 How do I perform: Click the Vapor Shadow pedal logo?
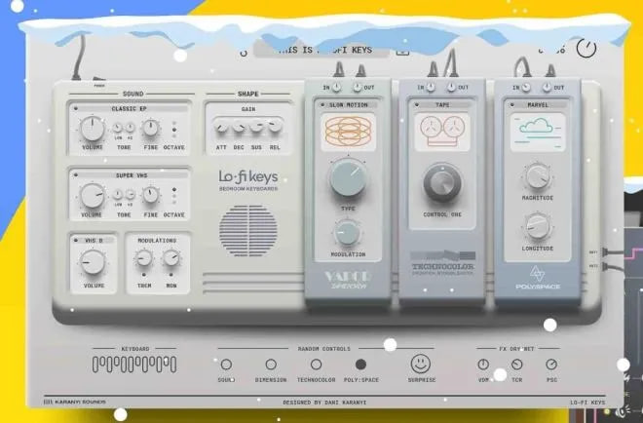[348, 281]
